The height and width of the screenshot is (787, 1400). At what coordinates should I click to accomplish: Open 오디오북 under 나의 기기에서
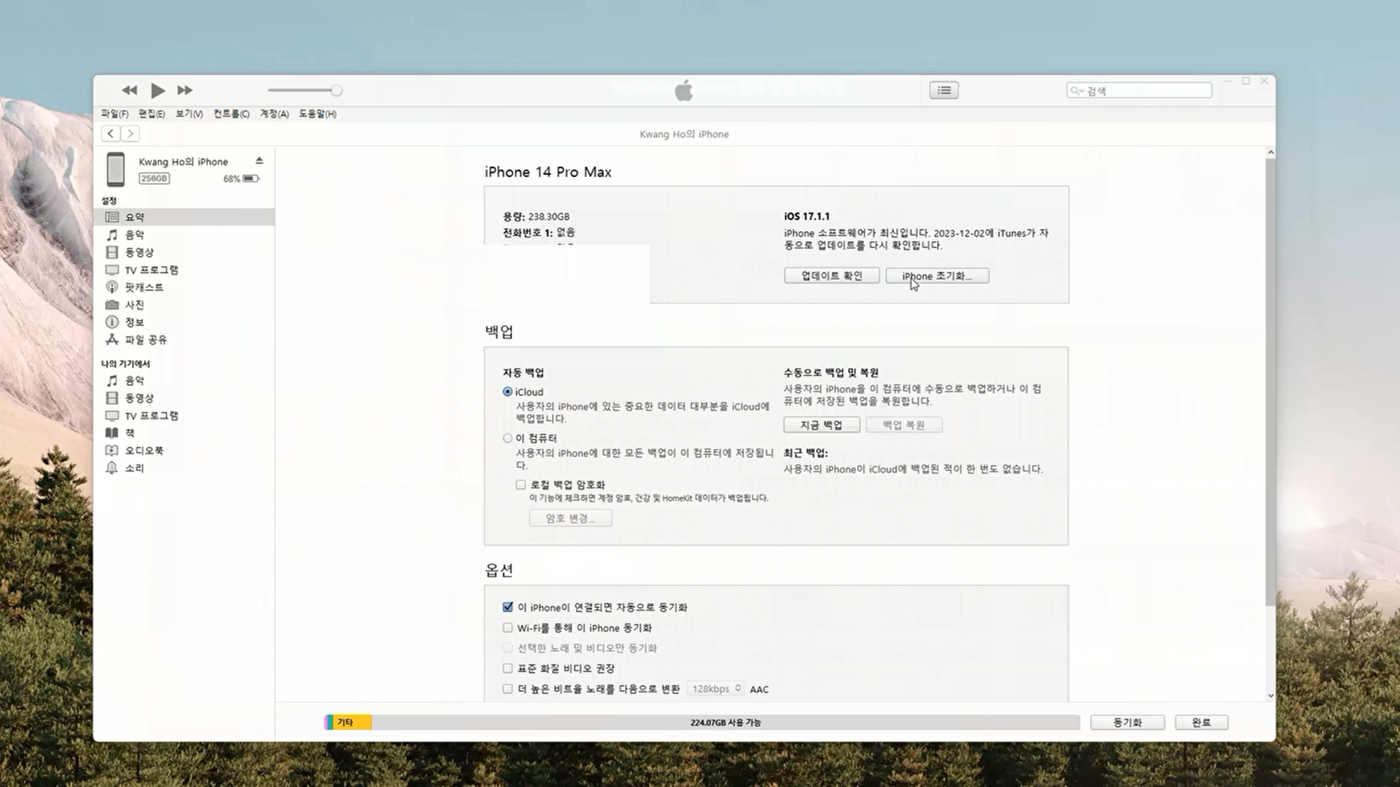(x=144, y=450)
